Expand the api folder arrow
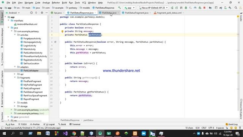The height and width of the screenshot is (137, 243). coord(15,74)
